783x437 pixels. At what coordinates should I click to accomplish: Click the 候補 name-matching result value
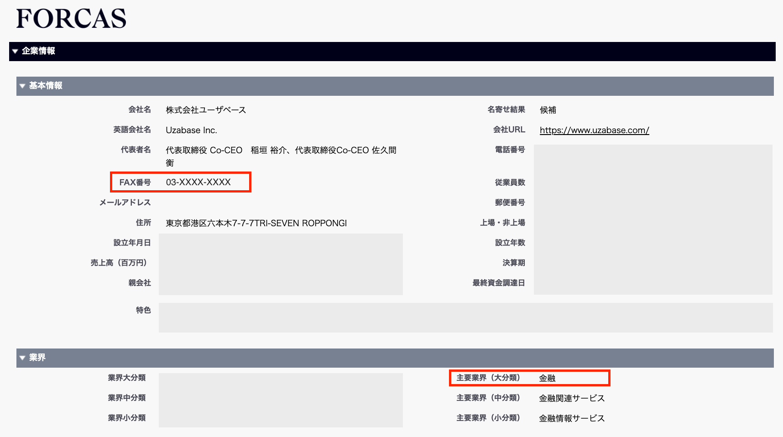(x=548, y=110)
